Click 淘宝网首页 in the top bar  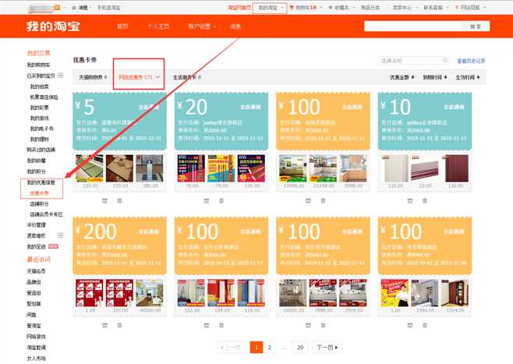pos(239,7)
